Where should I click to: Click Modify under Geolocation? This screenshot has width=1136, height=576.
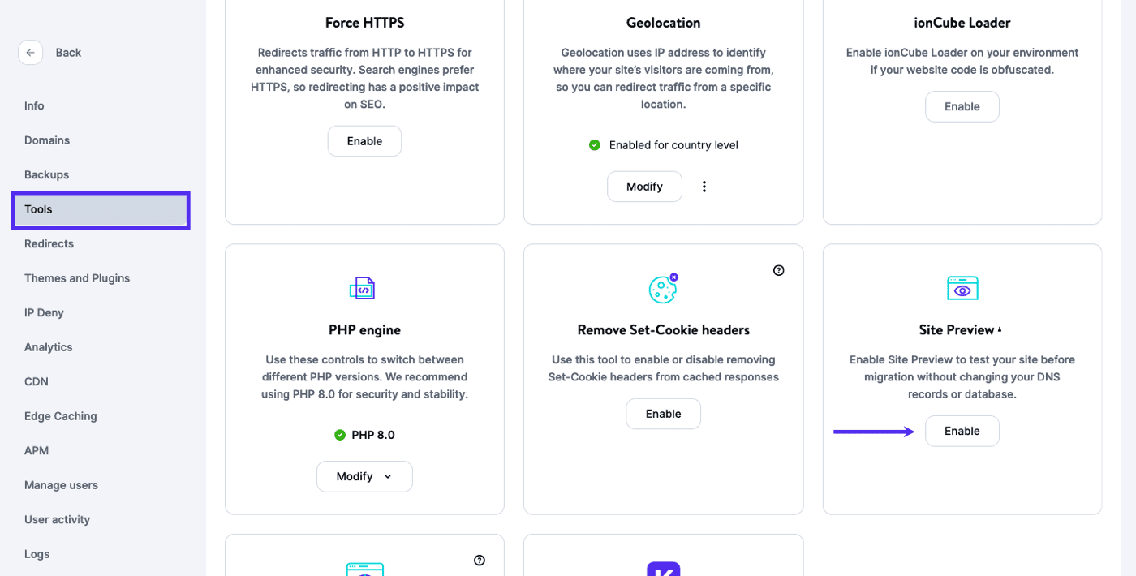click(644, 186)
